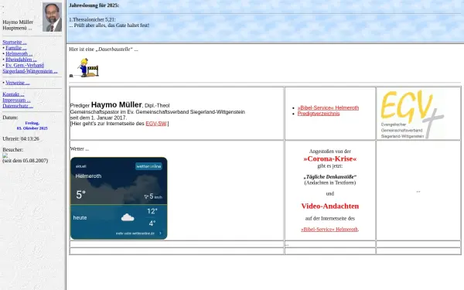
Task: Open »Bibel-Service« Helmeroth list link
Action: point(328,107)
